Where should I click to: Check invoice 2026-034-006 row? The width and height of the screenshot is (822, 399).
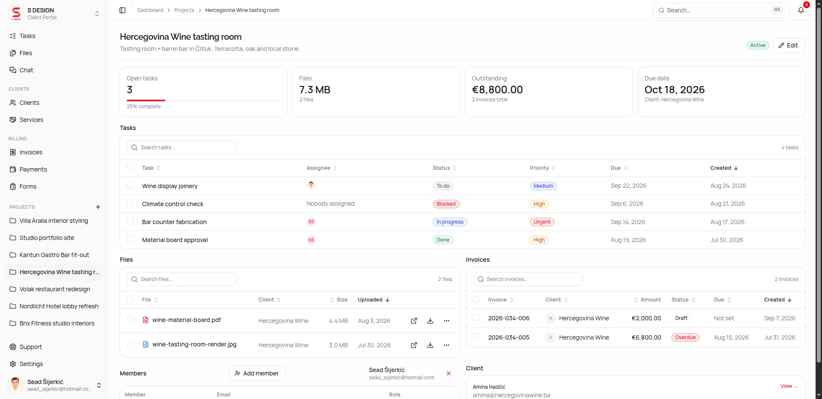(x=477, y=317)
